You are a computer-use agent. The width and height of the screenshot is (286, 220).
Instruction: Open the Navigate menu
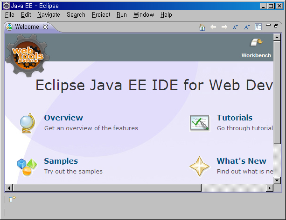pos(49,15)
